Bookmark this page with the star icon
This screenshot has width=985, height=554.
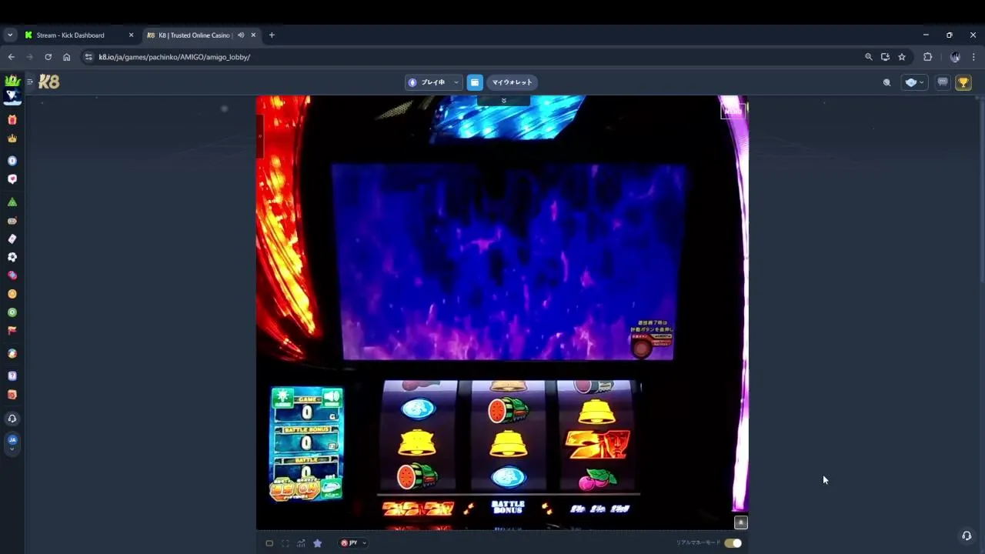pos(902,57)
